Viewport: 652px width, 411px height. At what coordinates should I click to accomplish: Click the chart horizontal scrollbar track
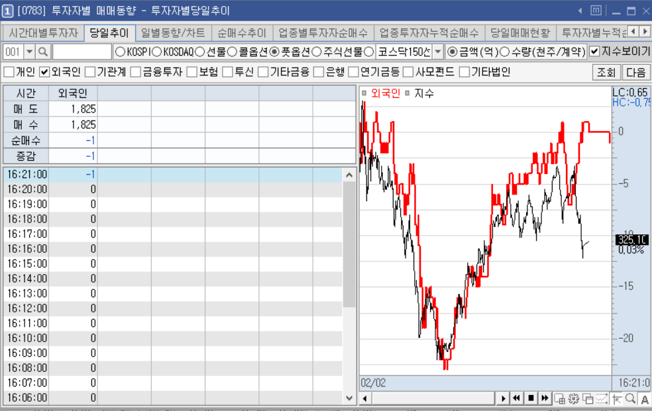point(433,398)
